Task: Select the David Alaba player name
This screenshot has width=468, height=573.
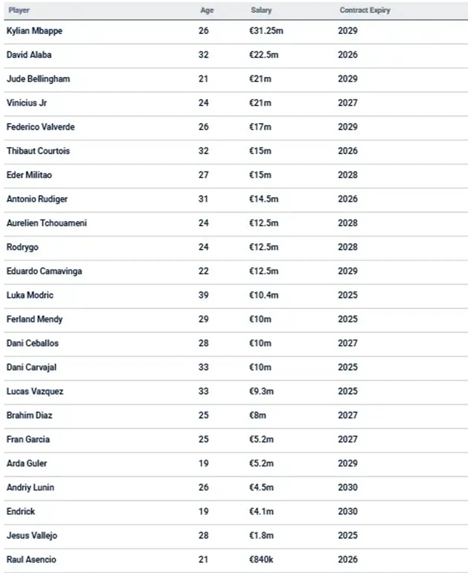Action: pos(29,55)
